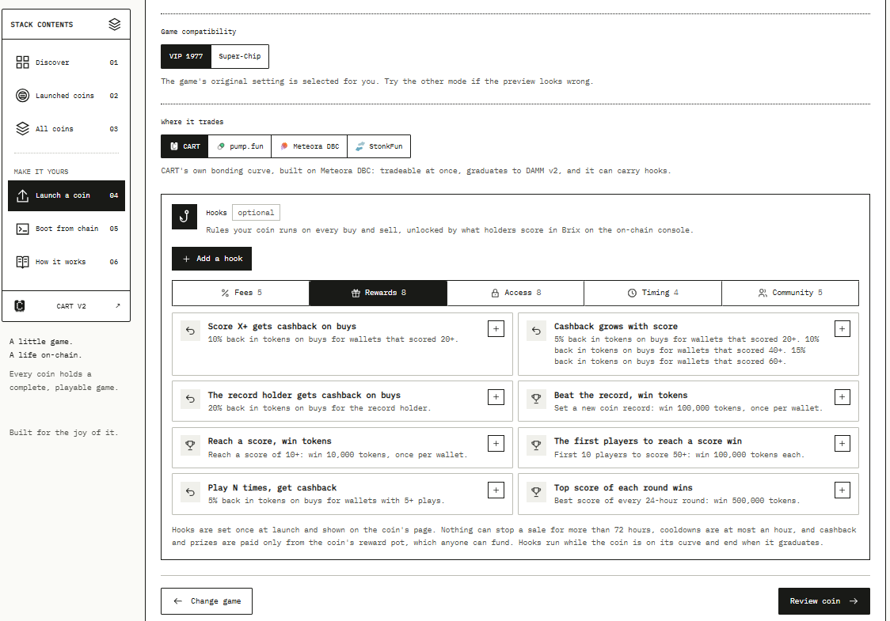Click cashback arrow icon on Score X+ card

point(190,331)
